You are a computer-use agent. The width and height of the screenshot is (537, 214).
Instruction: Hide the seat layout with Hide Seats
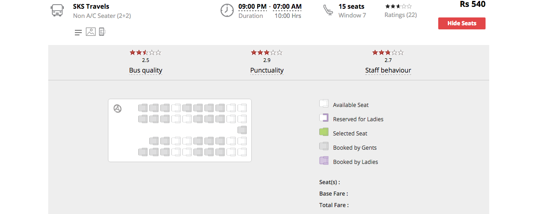click(462, 23)
